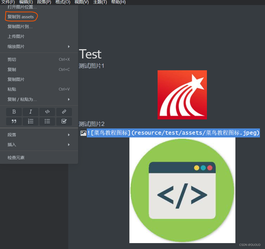The width and height of the screenshot is (265, 249).
Task: Choose 上传图片 in context menu
Action: coord(39,36)
